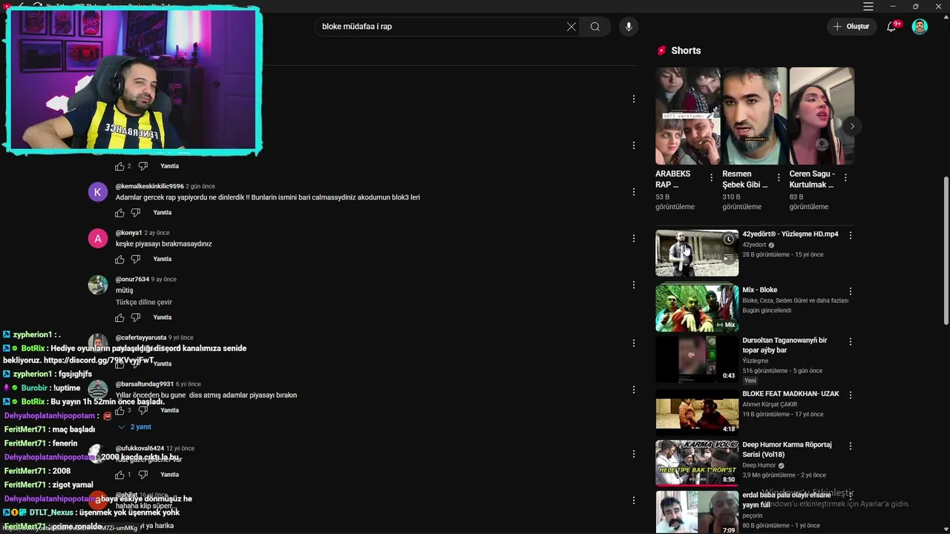Dislike the comment by onur7634
Viewport: 950px width, 534px height.
136,317
